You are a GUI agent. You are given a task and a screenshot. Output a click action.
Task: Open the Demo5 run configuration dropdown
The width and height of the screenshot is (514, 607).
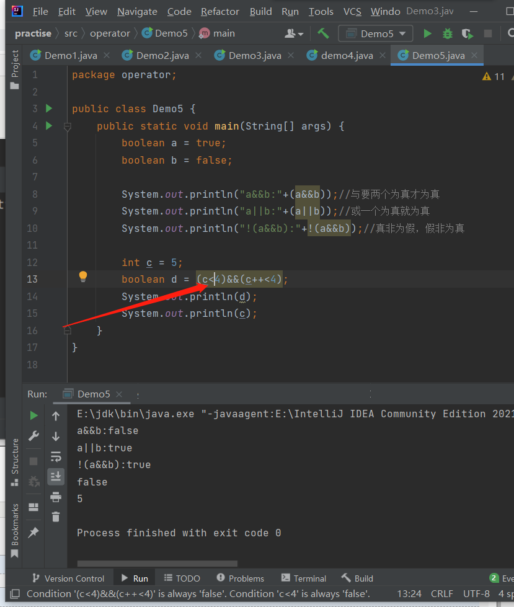point(376,33)
